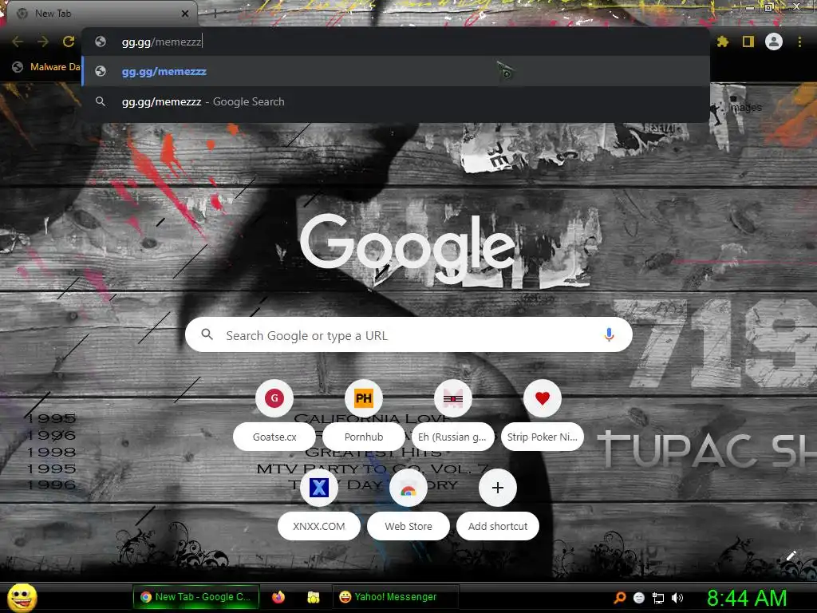Click the Web Store label
The width and height of the screenshot is (817, 613).
pos(408,527)
